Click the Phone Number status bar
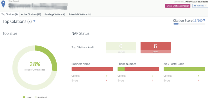This screenshot has height=102, width=208. click(x=138, y=69)
